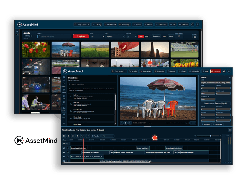Click the trash delete icon in timeline toolbar
This screenshot has width=243, height=189.
(x=78, y=136)
